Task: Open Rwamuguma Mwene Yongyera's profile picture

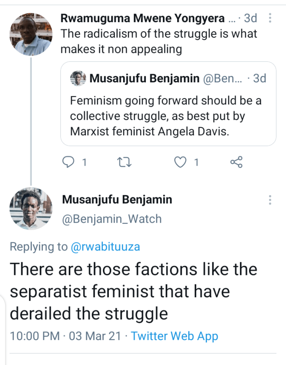Action: 31,34
